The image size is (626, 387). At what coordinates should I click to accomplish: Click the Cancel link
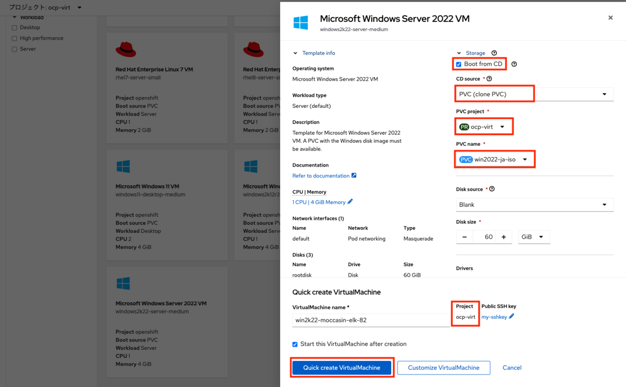point(512,368)
